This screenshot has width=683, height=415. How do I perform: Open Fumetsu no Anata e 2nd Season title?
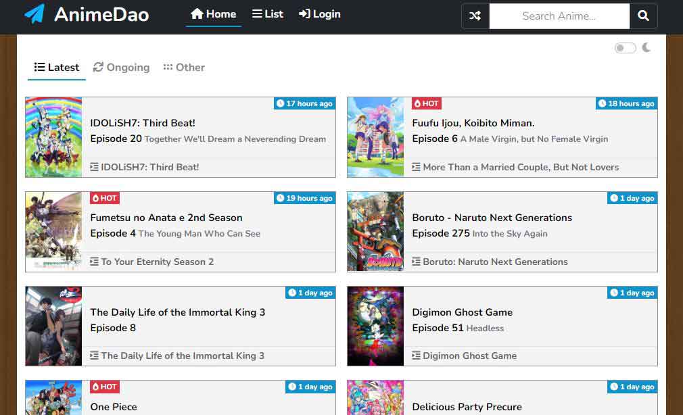click(x=166, y=217)
